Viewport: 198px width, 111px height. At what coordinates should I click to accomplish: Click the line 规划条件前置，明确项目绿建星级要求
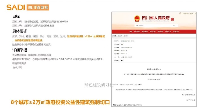[x=32, y=55]
